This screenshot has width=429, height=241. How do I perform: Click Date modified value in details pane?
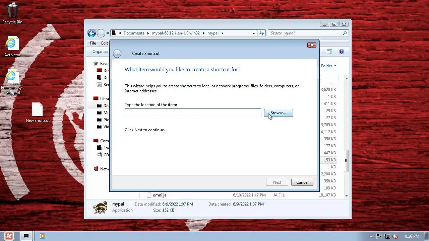pos(177,204)
